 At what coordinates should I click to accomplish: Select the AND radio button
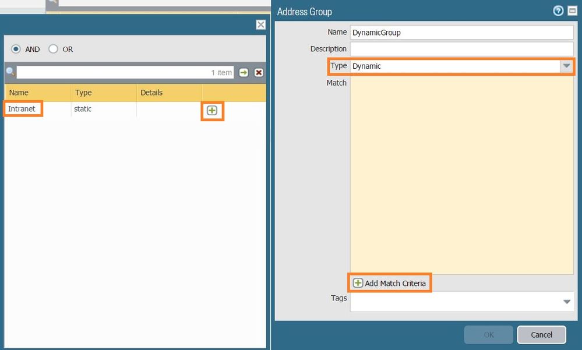pos(16,50)
